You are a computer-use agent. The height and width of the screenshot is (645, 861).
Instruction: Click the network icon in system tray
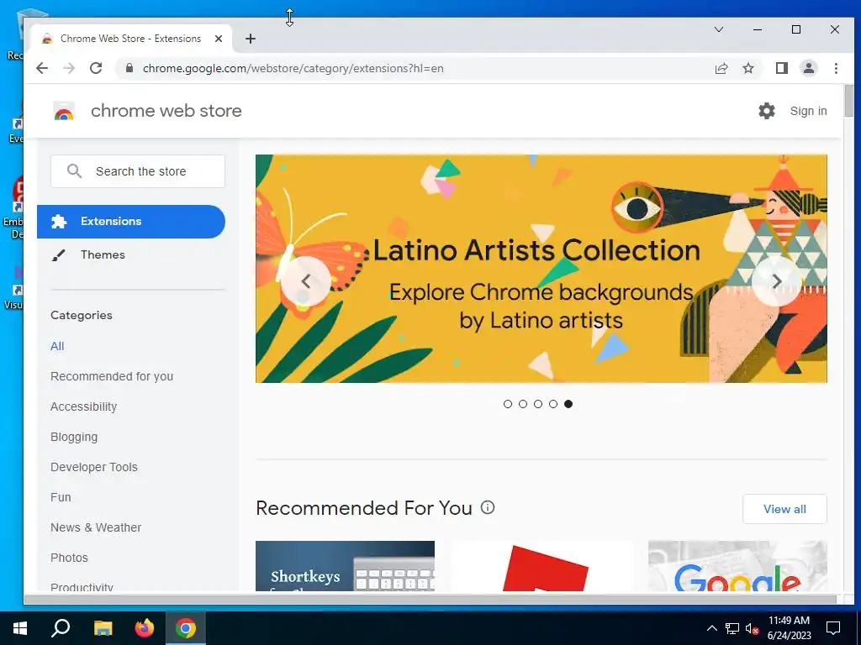pyautogui.click(x=732, y=628)
